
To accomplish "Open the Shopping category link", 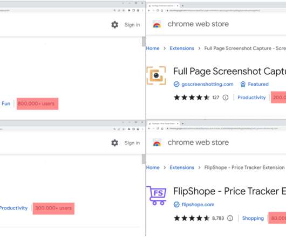I will [x=253, y=218].
